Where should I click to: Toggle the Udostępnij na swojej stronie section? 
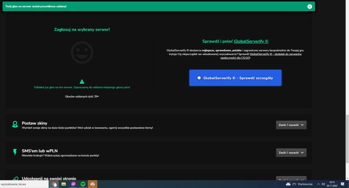tap(291, 179)
